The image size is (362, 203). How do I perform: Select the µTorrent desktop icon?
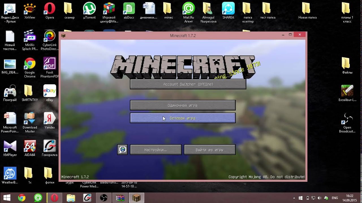click(x=89, y=11)
